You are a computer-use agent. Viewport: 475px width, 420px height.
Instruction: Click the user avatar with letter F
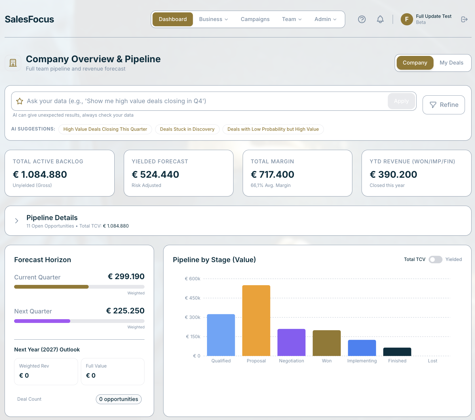[407, 19]
